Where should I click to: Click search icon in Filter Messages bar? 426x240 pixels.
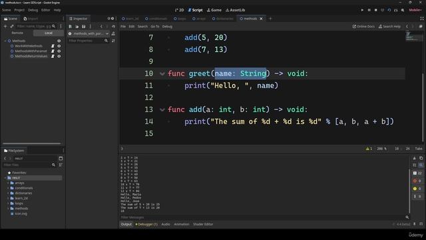tap(407, 217)
